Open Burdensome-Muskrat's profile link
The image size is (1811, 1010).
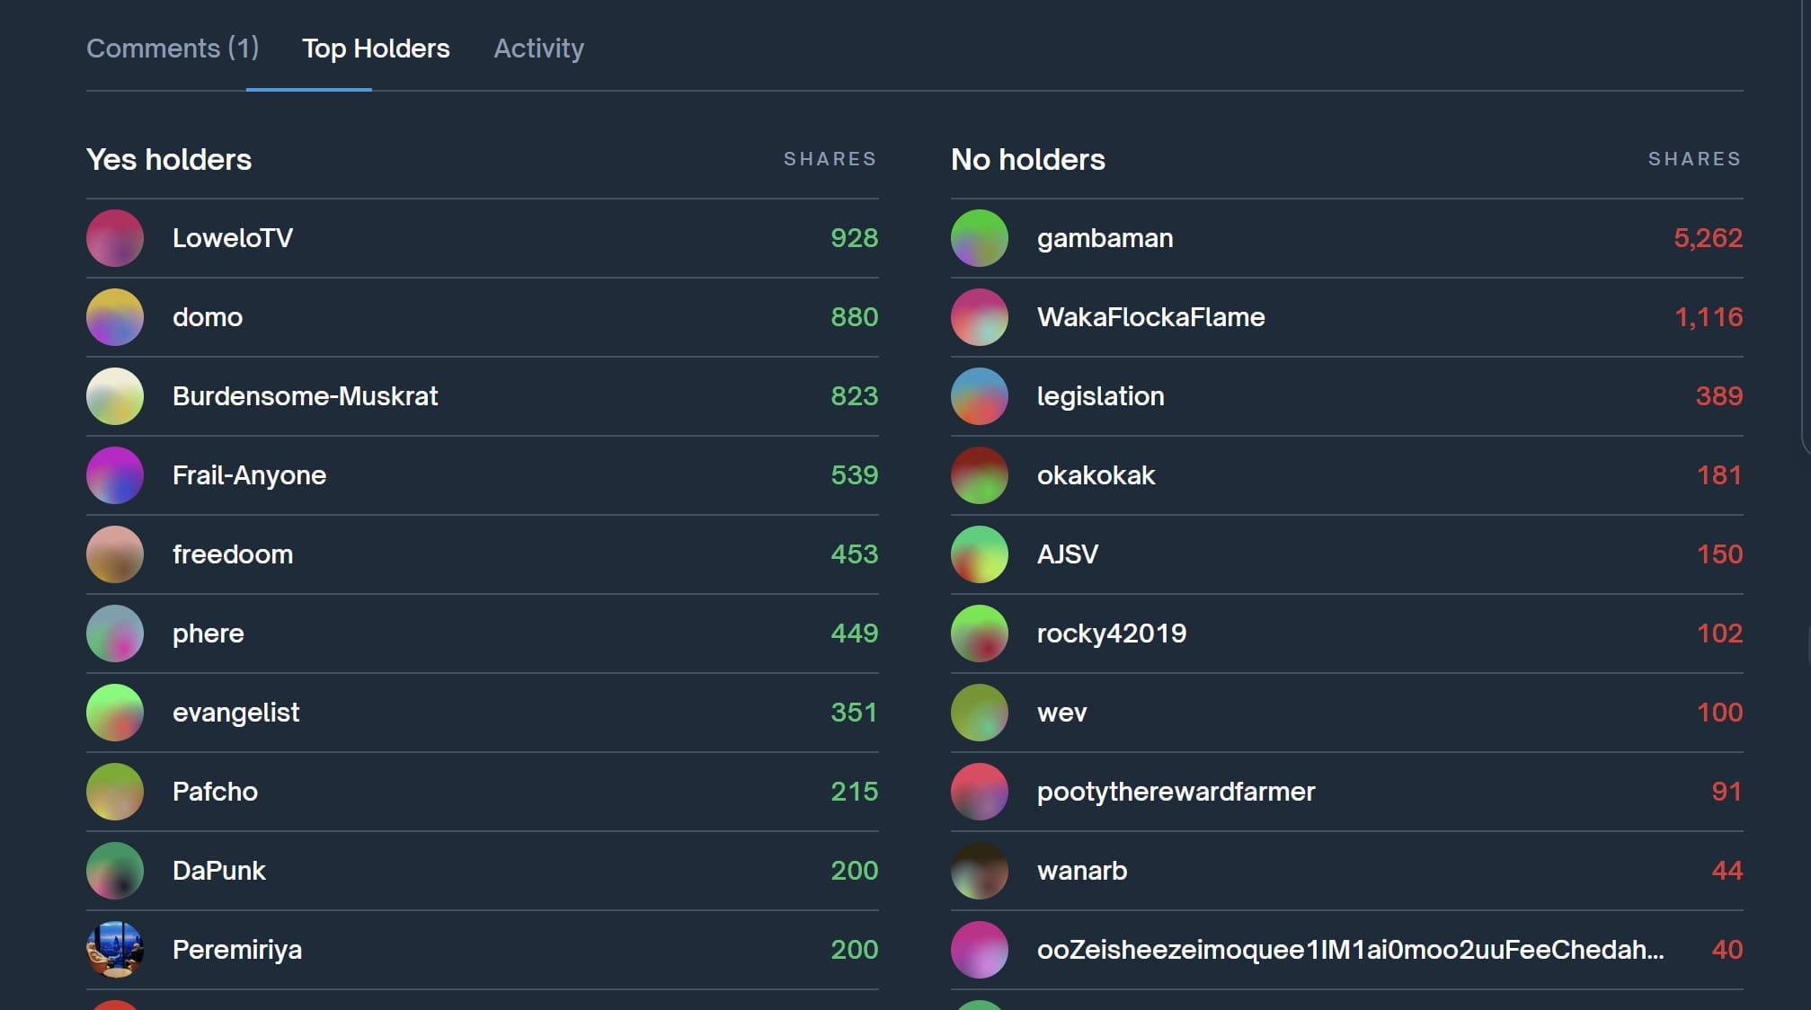coord(305,396)
